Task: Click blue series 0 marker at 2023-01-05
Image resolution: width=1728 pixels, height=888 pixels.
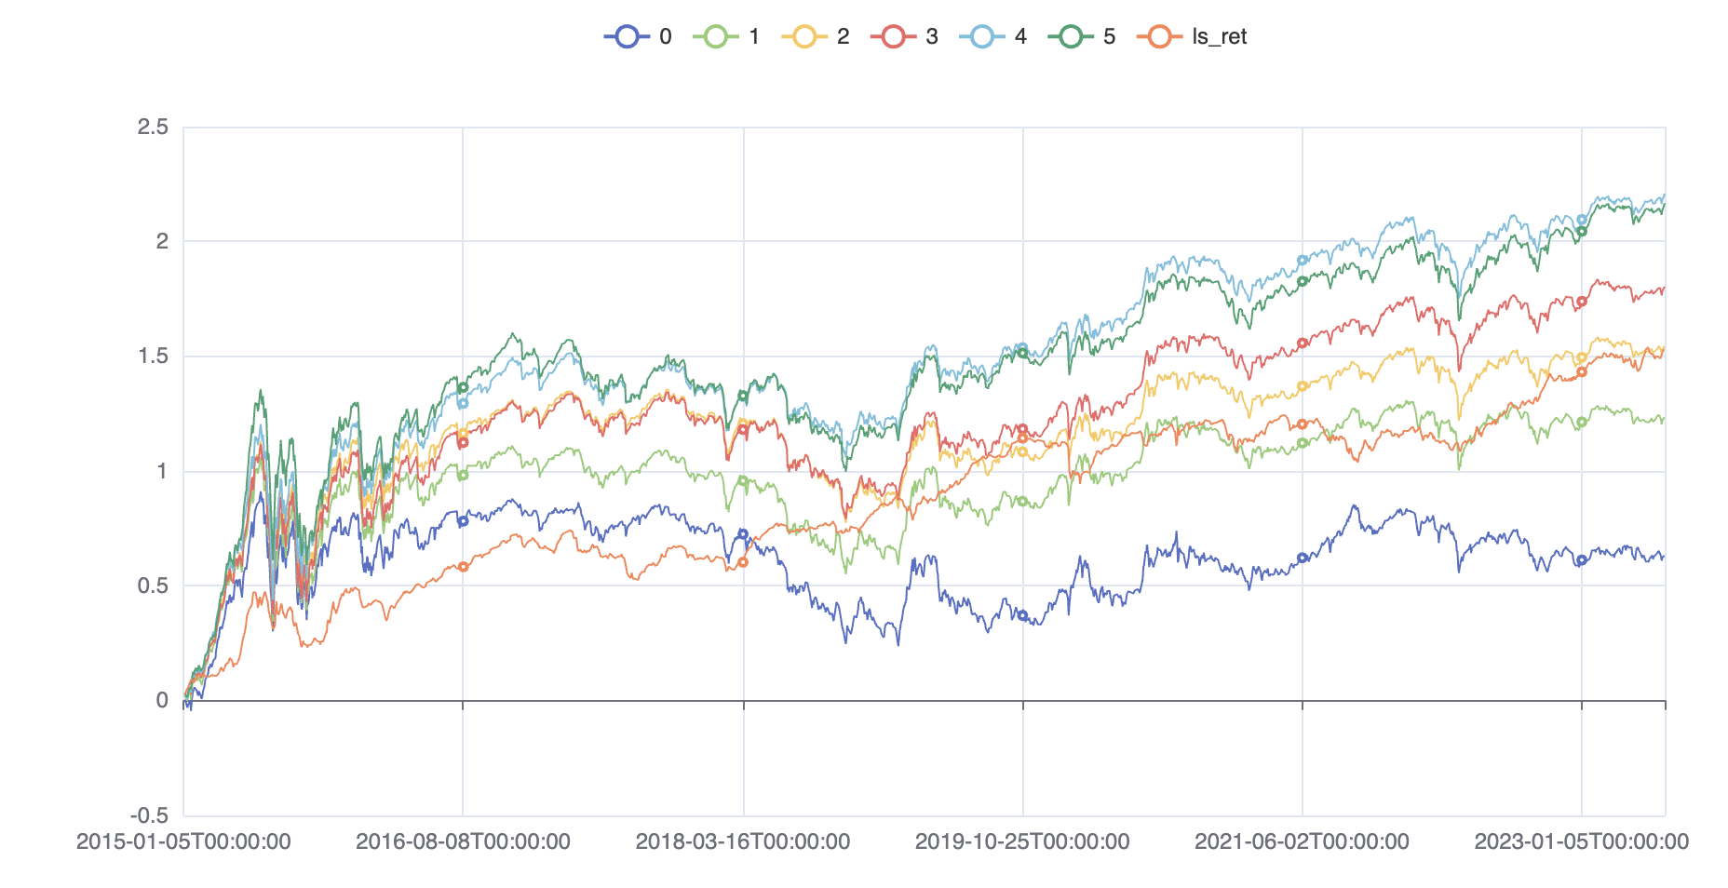Action: (x=1581, y=560)
